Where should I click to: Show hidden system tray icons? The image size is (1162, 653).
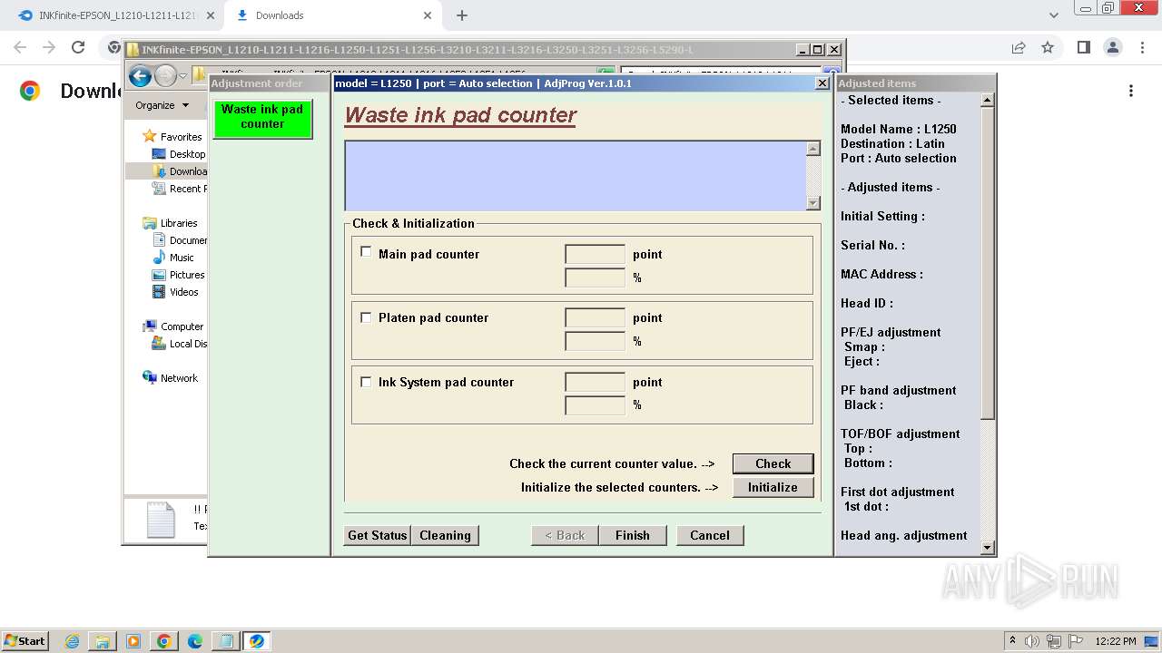[x=1012, y=640]
